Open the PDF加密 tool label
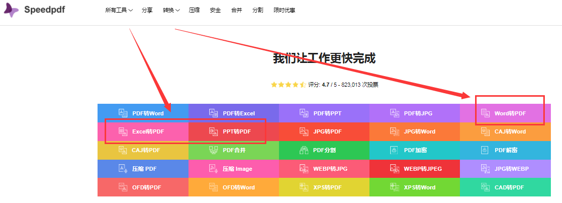 tap(415, 150)
